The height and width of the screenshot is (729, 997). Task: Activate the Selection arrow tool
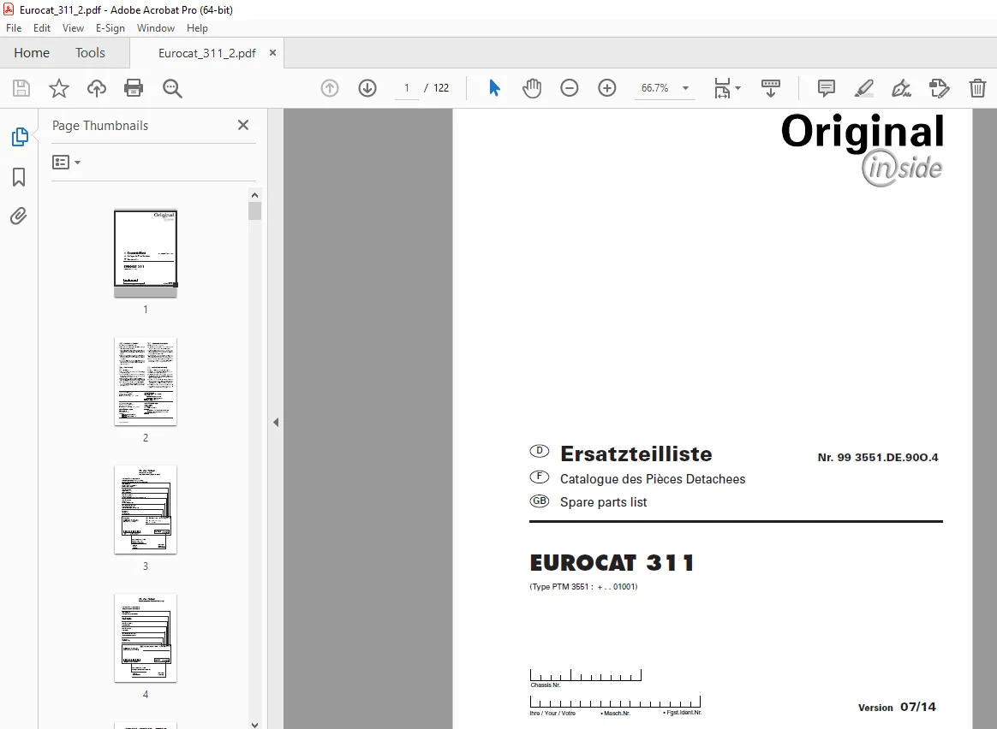[x=494, y=88]
